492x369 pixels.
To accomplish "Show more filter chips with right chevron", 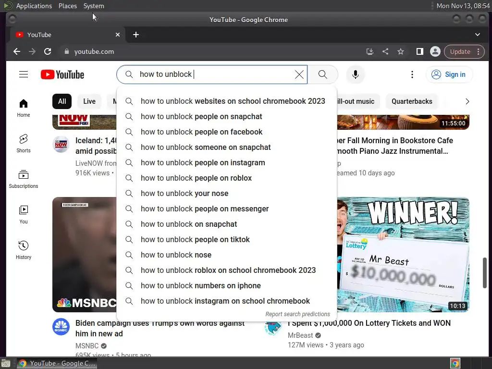I will point(467,101).
